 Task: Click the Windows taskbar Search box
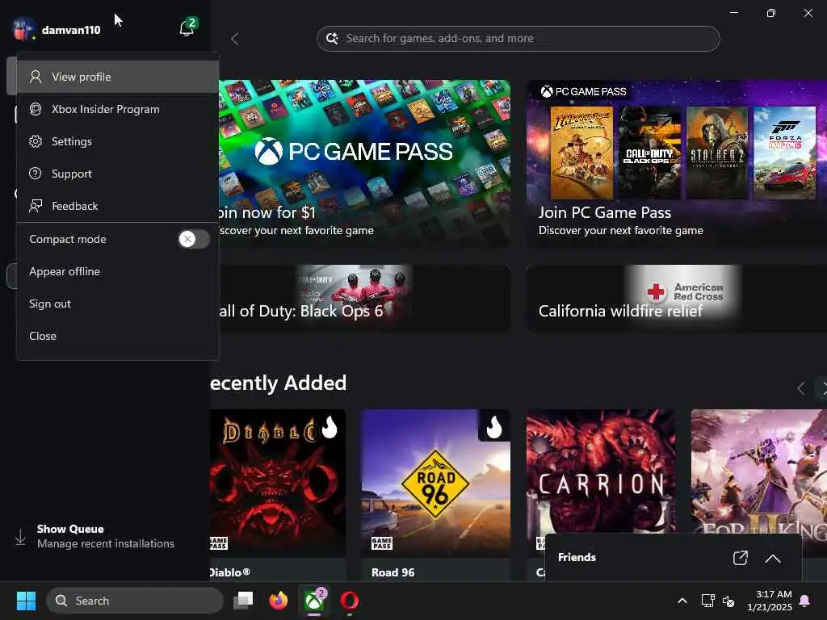(x=135, y=601)
